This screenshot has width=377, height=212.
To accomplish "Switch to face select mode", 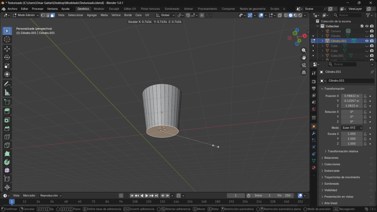I will 53,15.
